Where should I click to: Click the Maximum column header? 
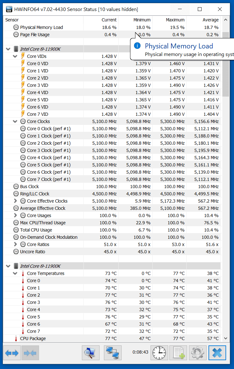click(x=175, y=20)
